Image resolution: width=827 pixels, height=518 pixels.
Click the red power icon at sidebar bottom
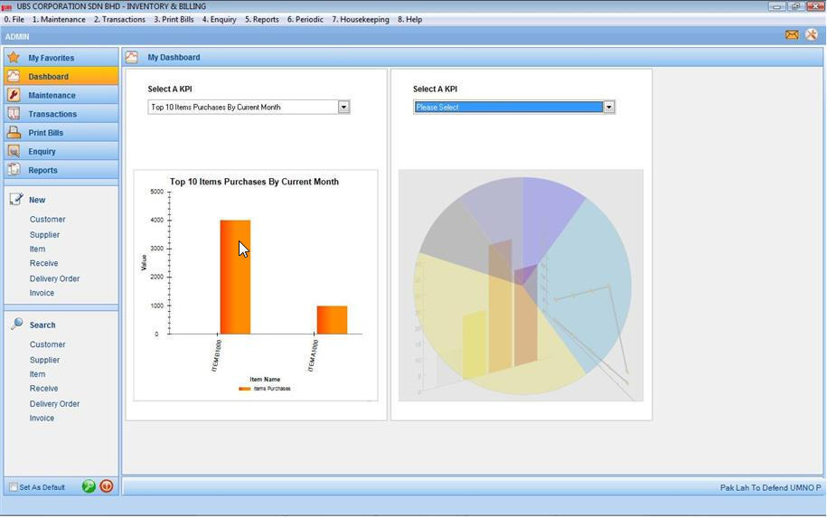click(107, 486)
